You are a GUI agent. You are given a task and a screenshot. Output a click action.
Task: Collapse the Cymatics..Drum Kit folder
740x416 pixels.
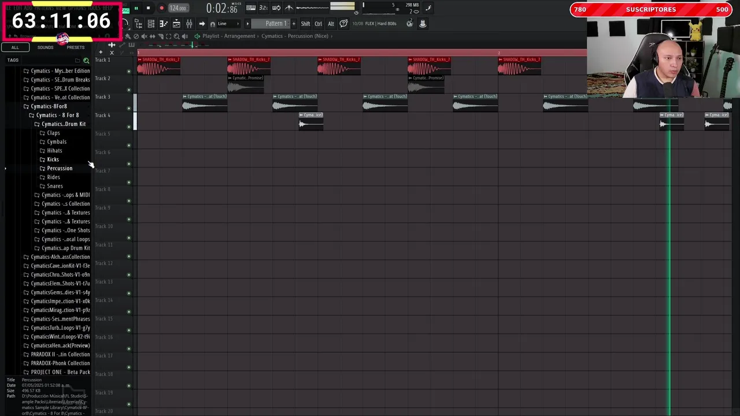pyautogui.click(x=60, y=124)
